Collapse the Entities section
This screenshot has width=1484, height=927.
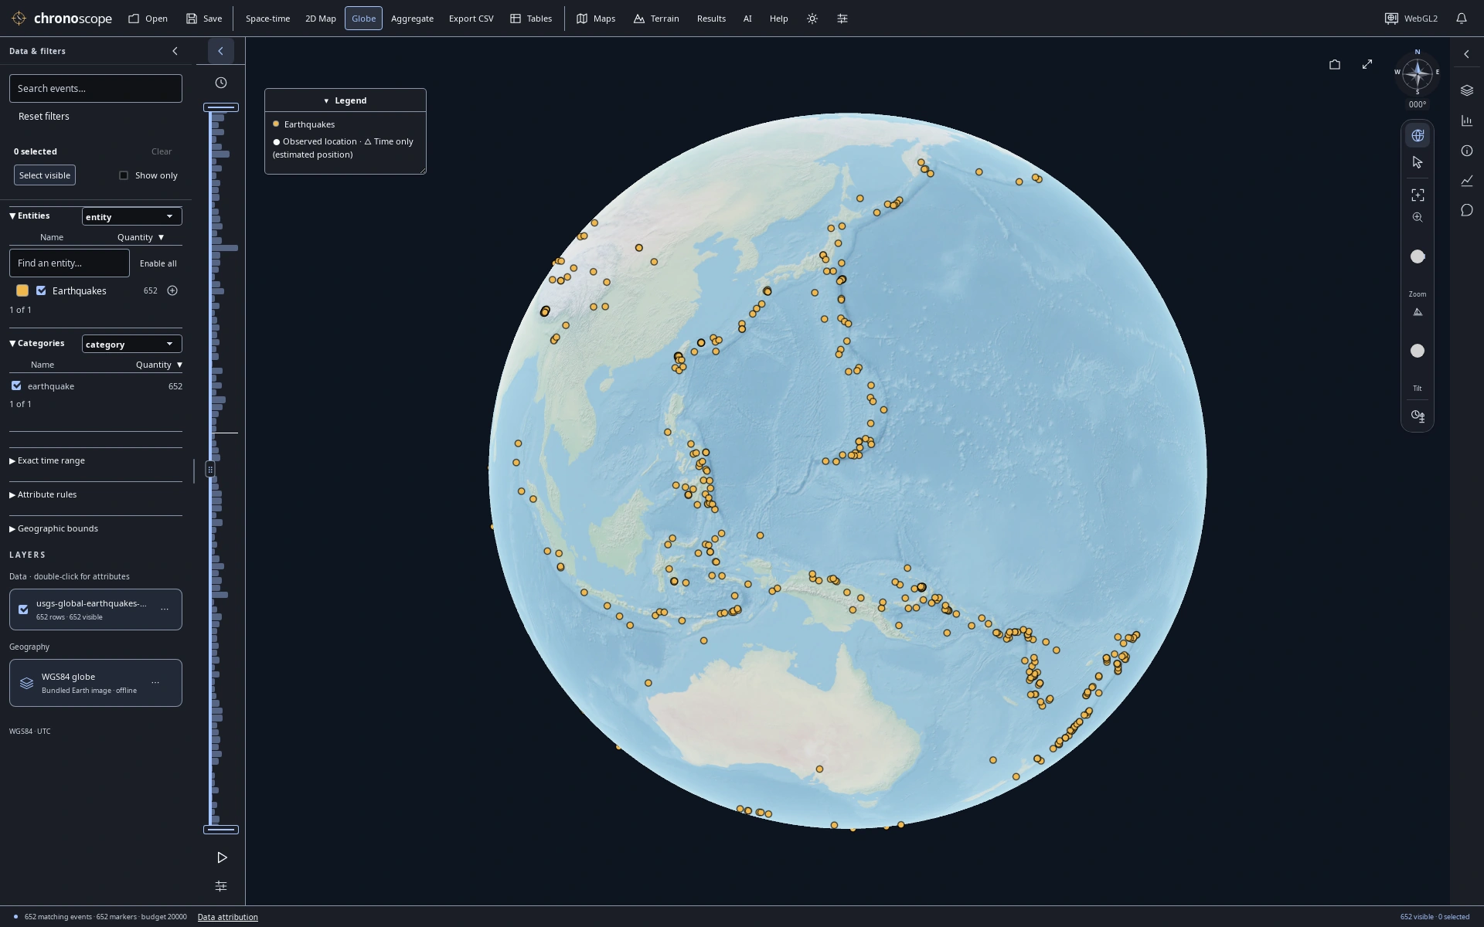tap(30, 216)
